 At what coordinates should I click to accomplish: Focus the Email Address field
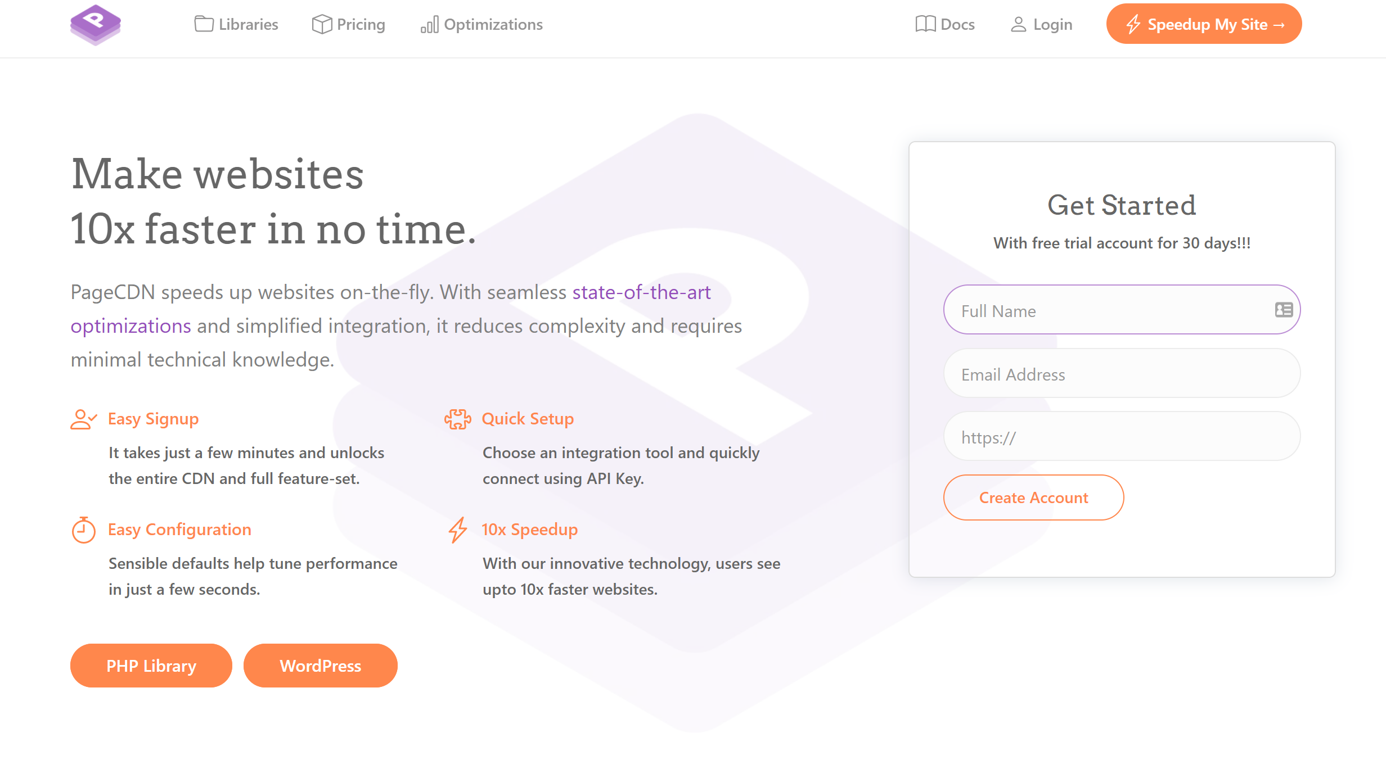coord(1122,374)
